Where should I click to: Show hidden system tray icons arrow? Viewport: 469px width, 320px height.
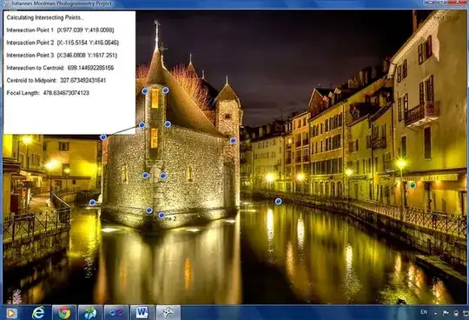tap(435, 313)
